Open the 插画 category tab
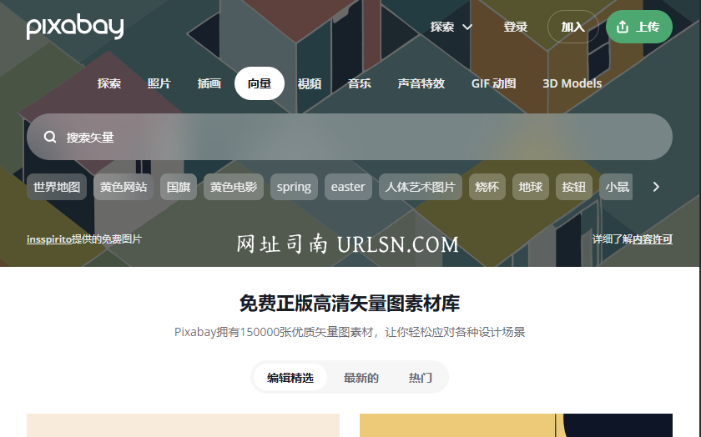 point(209,83)
